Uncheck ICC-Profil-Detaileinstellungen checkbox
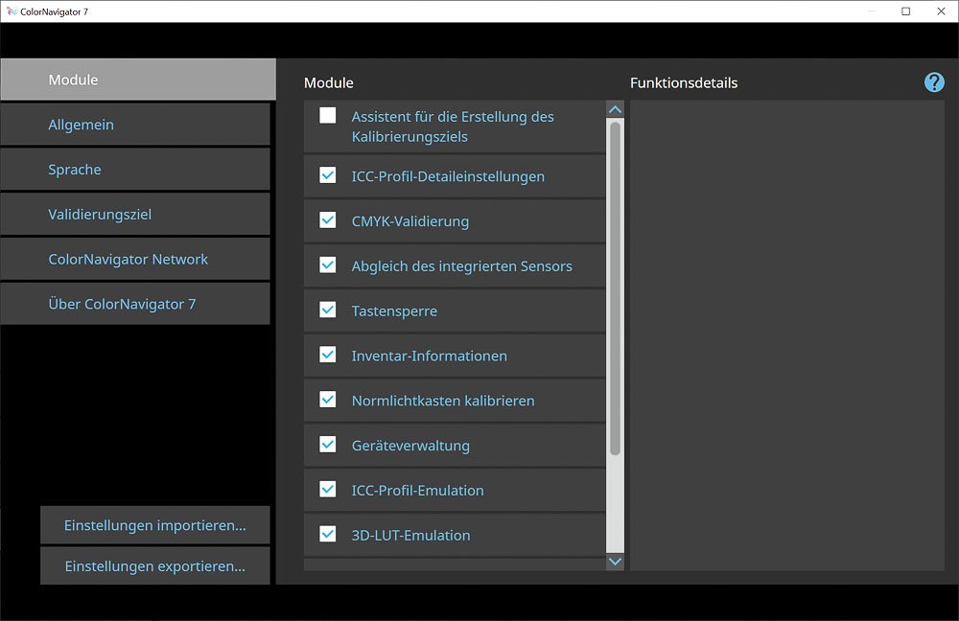 click(x=328, y=175)
